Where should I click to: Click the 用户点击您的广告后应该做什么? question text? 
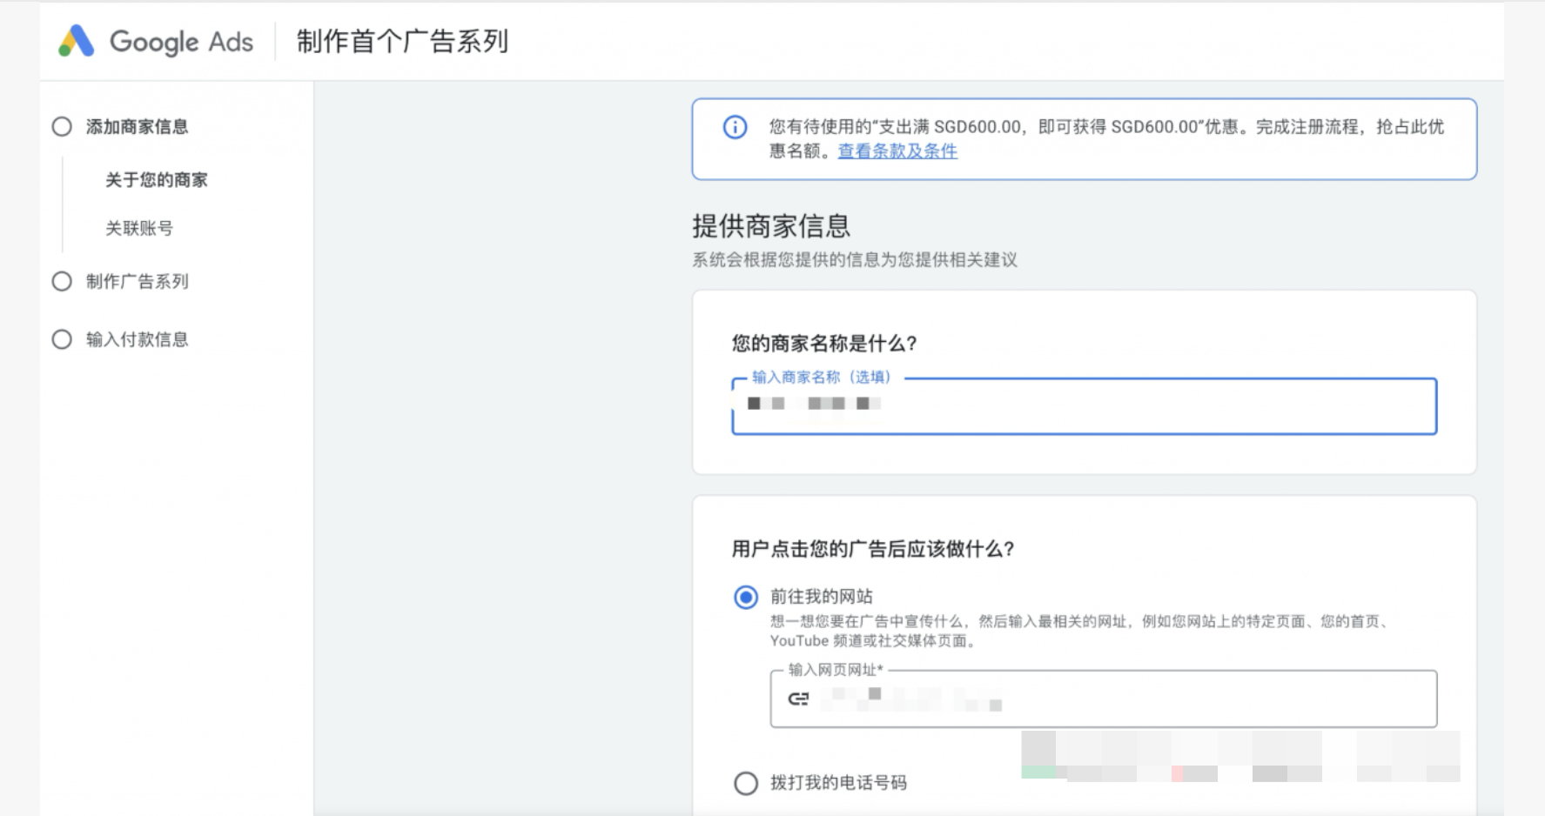(873, 549)
